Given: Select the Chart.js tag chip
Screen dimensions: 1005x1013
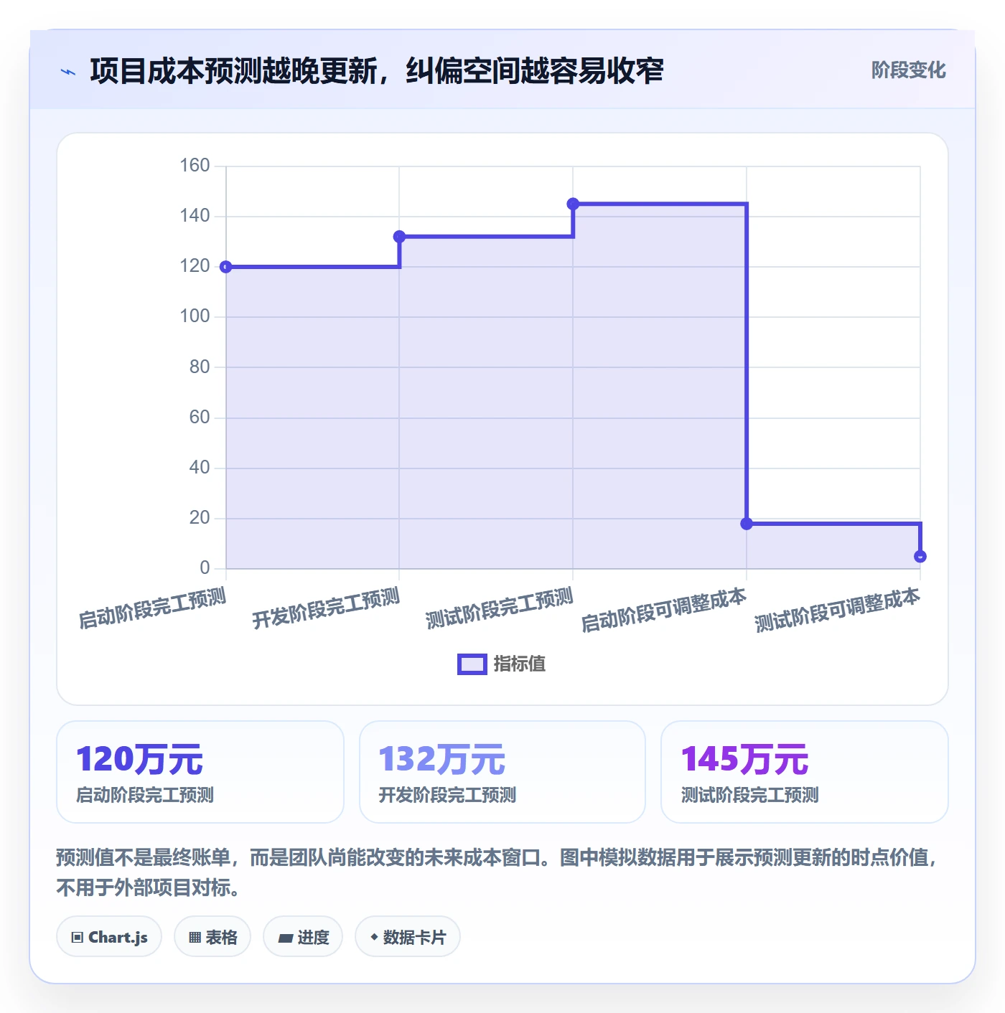Looking at the screenshot, I should pyautogui.click(x=109, y=937).
